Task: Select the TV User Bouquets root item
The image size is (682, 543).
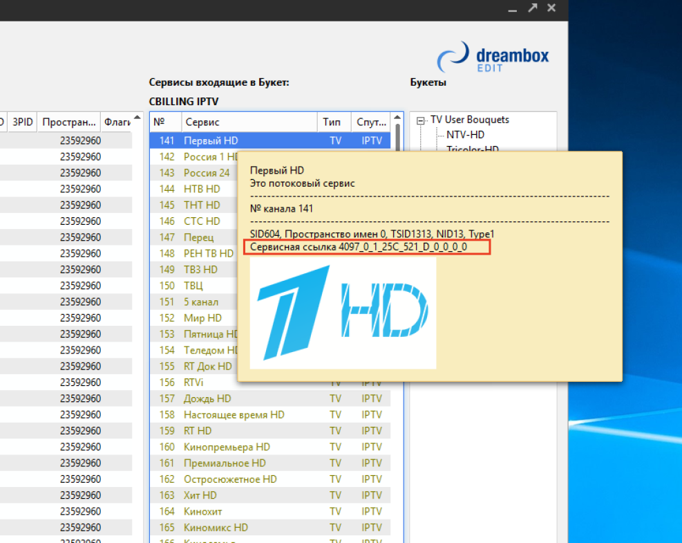Action: click(x=470, y=120)
